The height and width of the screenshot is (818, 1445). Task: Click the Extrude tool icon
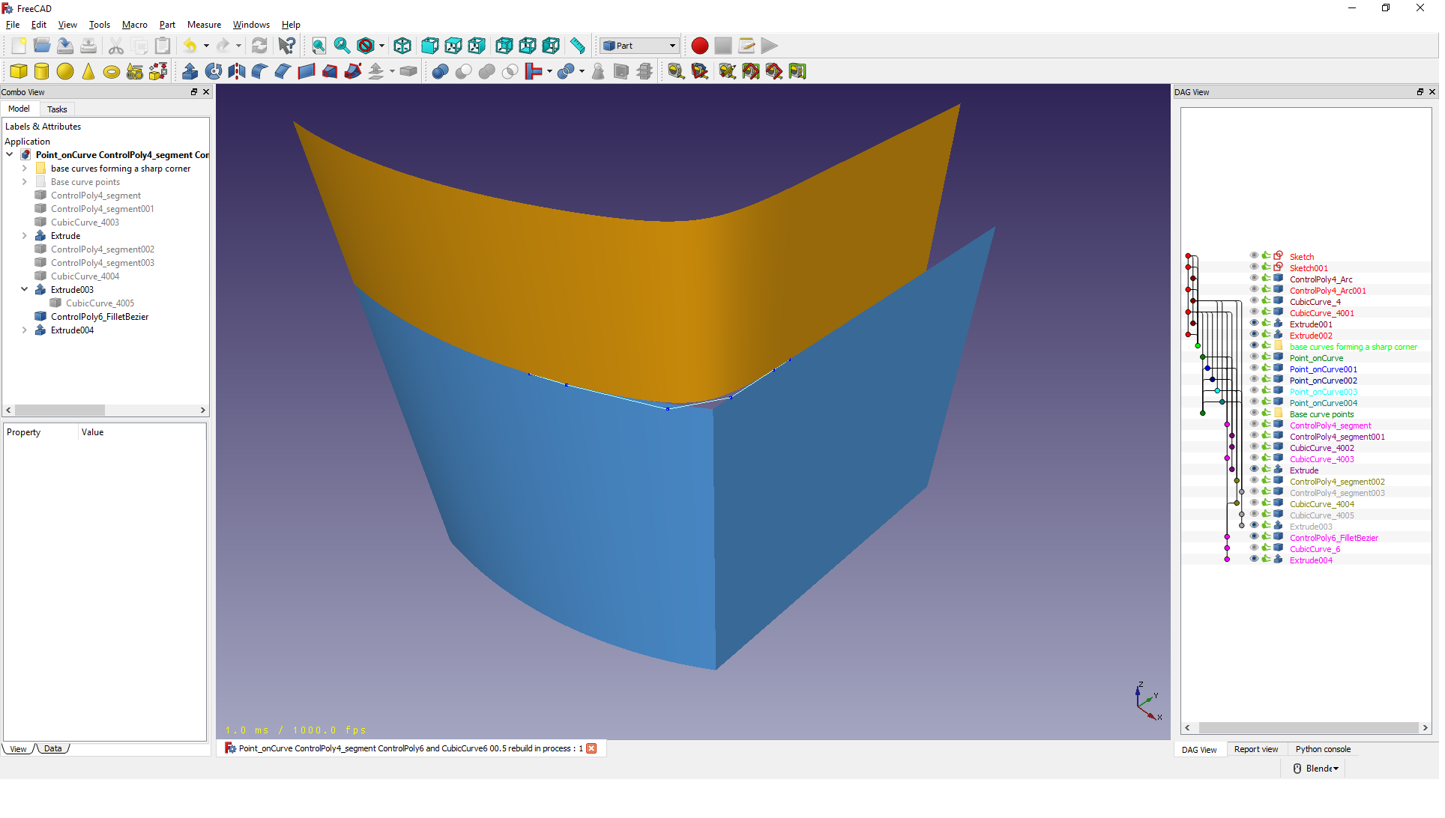pyautogui.click(x=190, y=72)
